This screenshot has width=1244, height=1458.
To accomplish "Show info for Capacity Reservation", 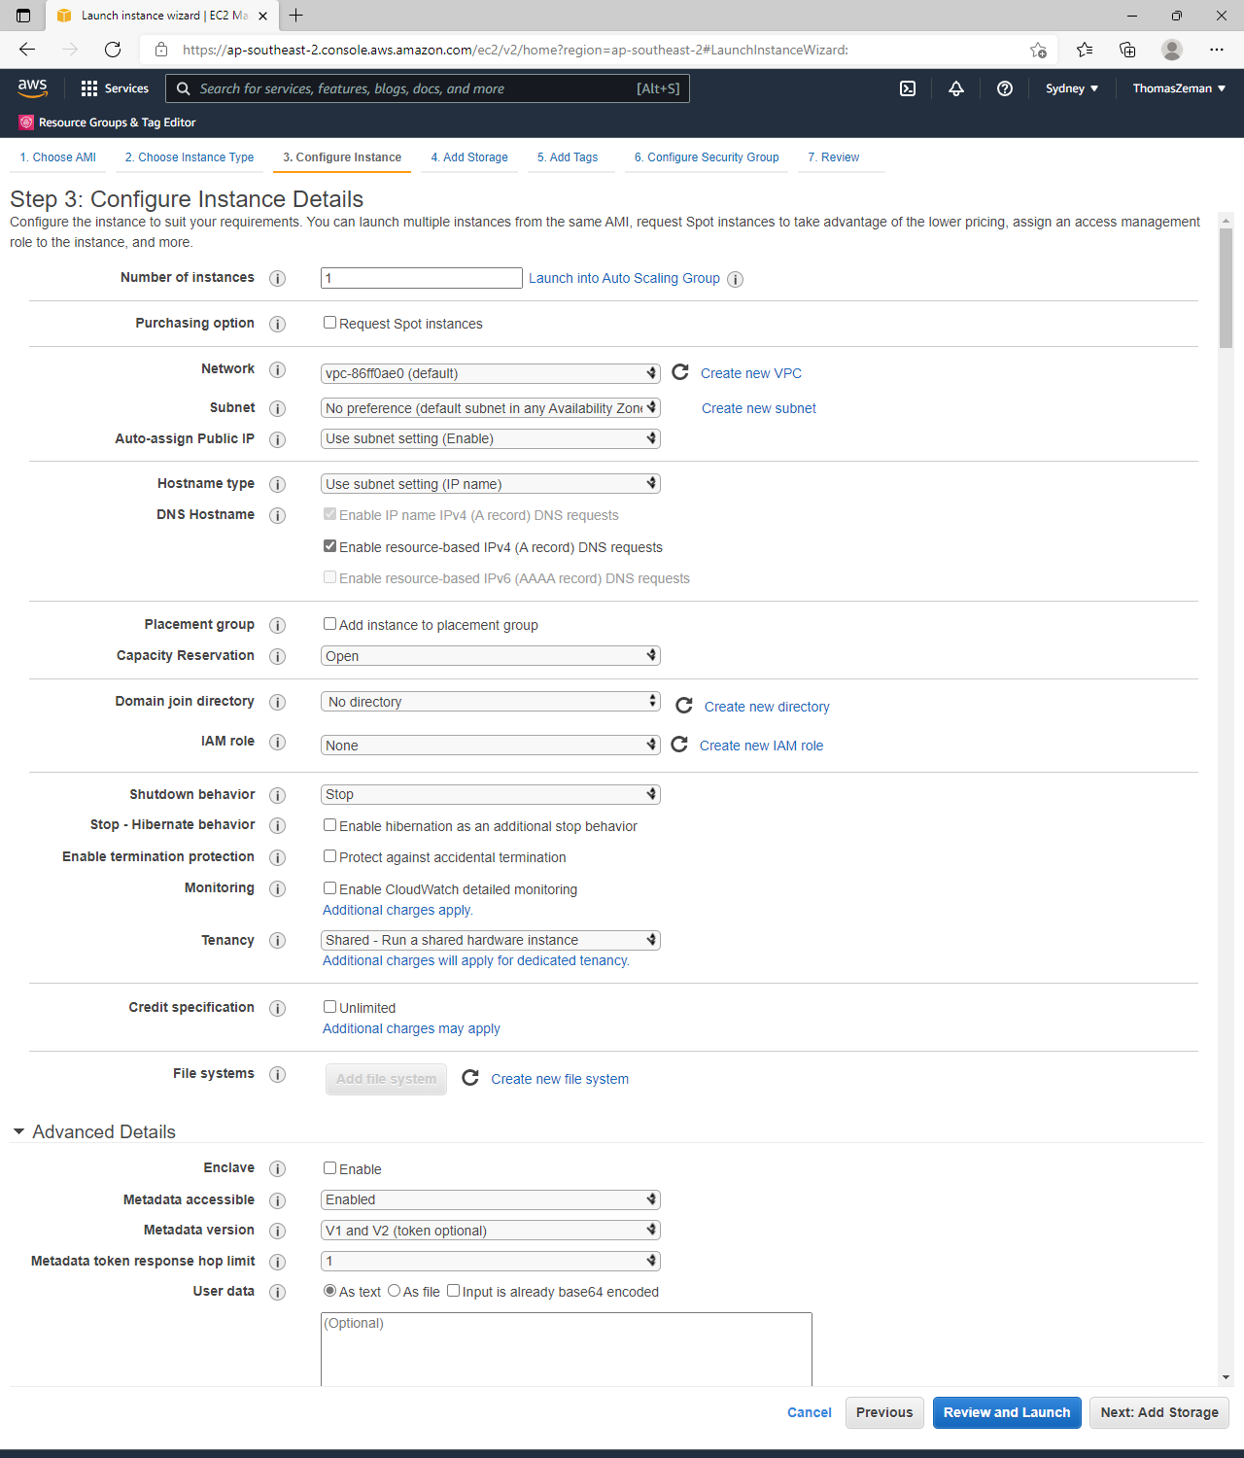I will point(278,656).
